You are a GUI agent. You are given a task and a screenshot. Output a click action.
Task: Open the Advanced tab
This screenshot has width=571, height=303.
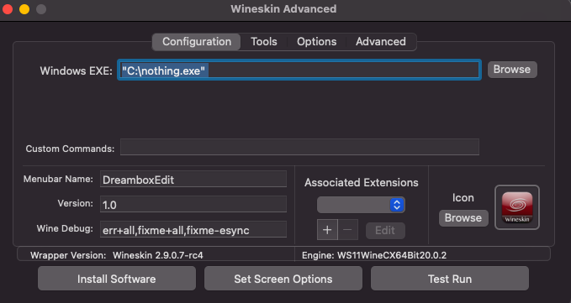click(x=381, y=42)
